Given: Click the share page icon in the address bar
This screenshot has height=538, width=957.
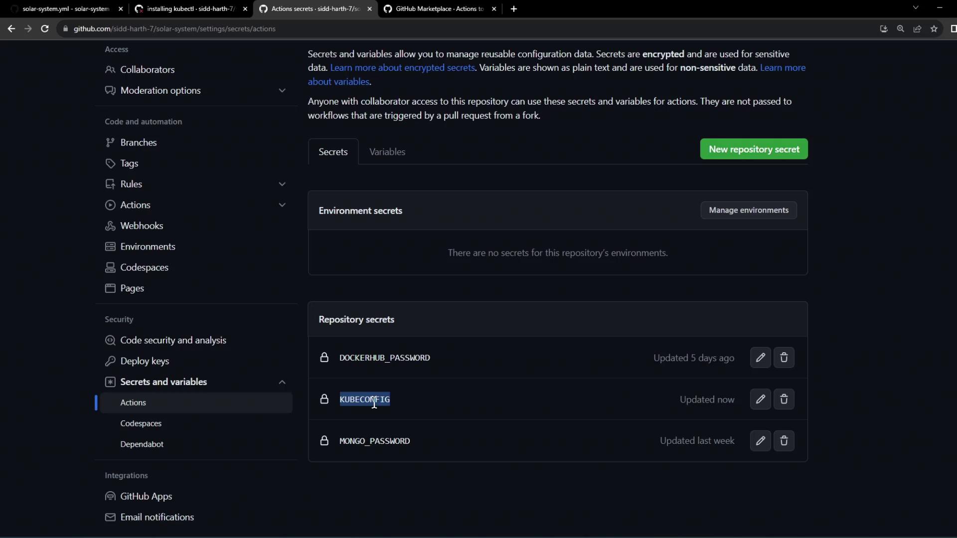Looking at the screenshot, I should pyautogui.click(x=917, y=29).
